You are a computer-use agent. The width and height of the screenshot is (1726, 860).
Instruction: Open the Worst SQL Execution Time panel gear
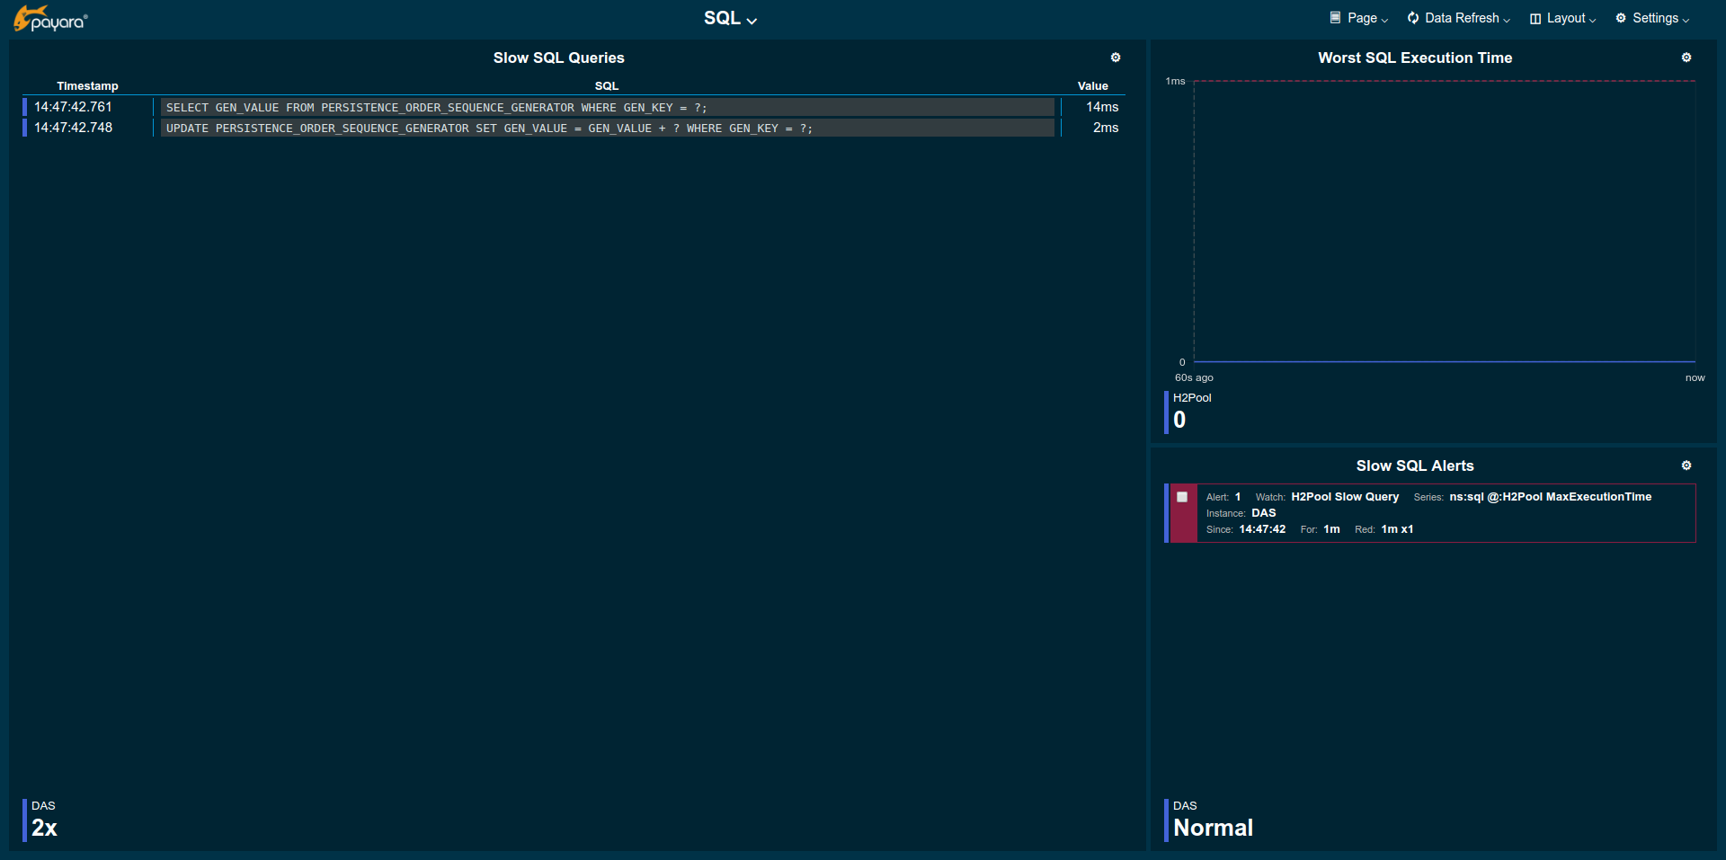click(1686, 57)
